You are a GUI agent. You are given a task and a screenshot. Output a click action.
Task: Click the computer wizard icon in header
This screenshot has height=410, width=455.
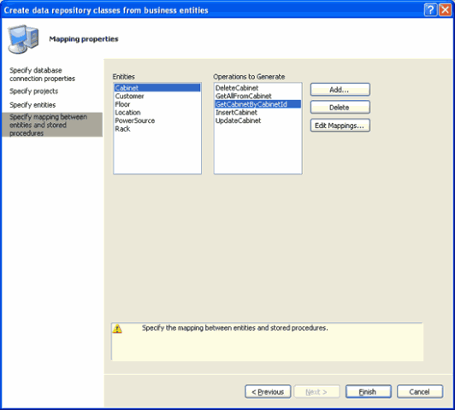click(23, 39)
